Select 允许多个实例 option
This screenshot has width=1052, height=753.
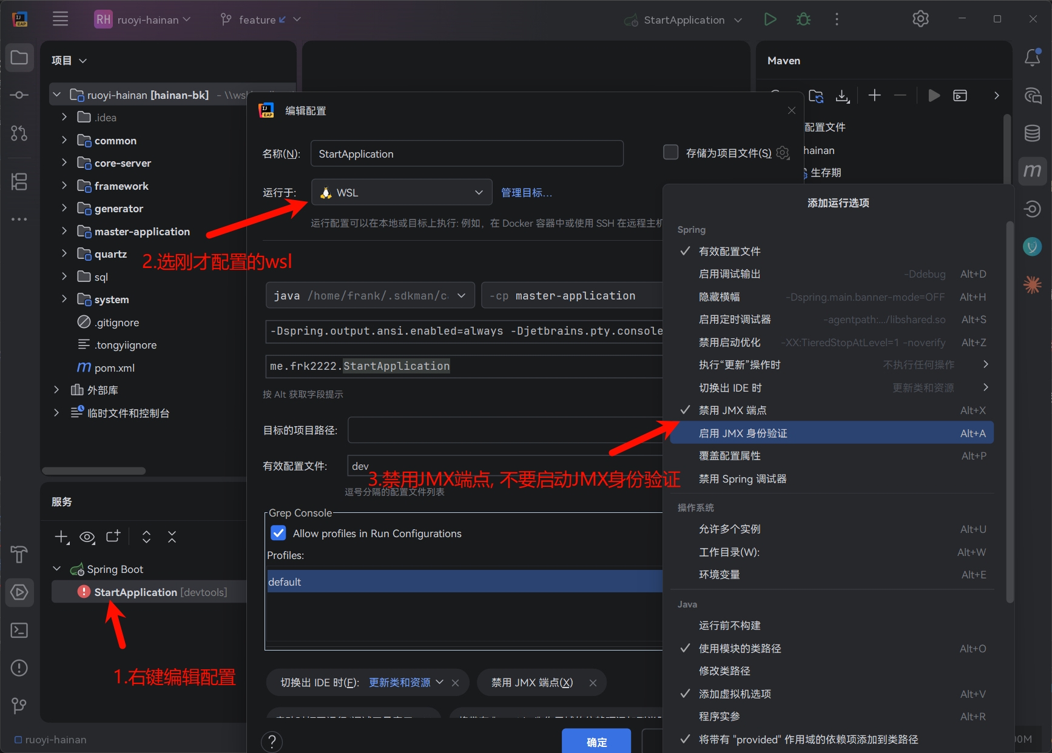tap(831, 529)
